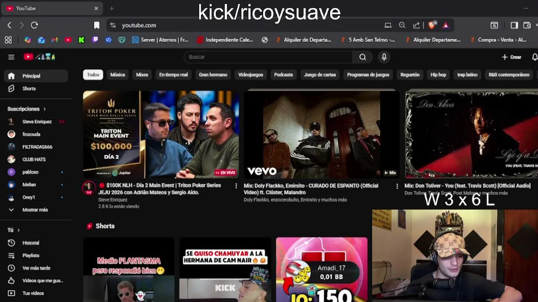This screenshot has height=302, width=538.
Task: Open the YouTube hamburger guide menu
Action: [x=11, y=57]
